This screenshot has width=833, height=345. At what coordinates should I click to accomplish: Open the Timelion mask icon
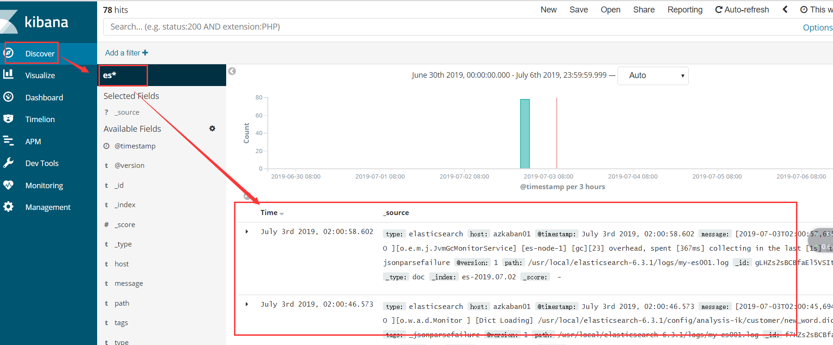8,119
